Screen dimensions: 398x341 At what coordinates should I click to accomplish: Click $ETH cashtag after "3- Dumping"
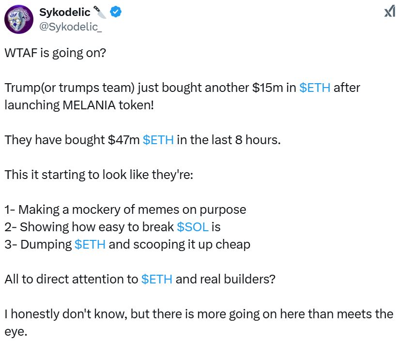click(90, 244)
